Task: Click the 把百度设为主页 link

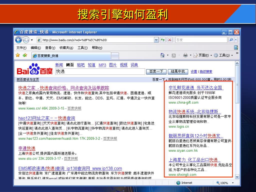Action: 28,79
